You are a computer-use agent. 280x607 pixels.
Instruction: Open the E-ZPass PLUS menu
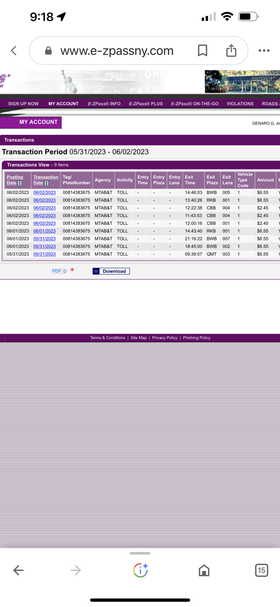146,104
